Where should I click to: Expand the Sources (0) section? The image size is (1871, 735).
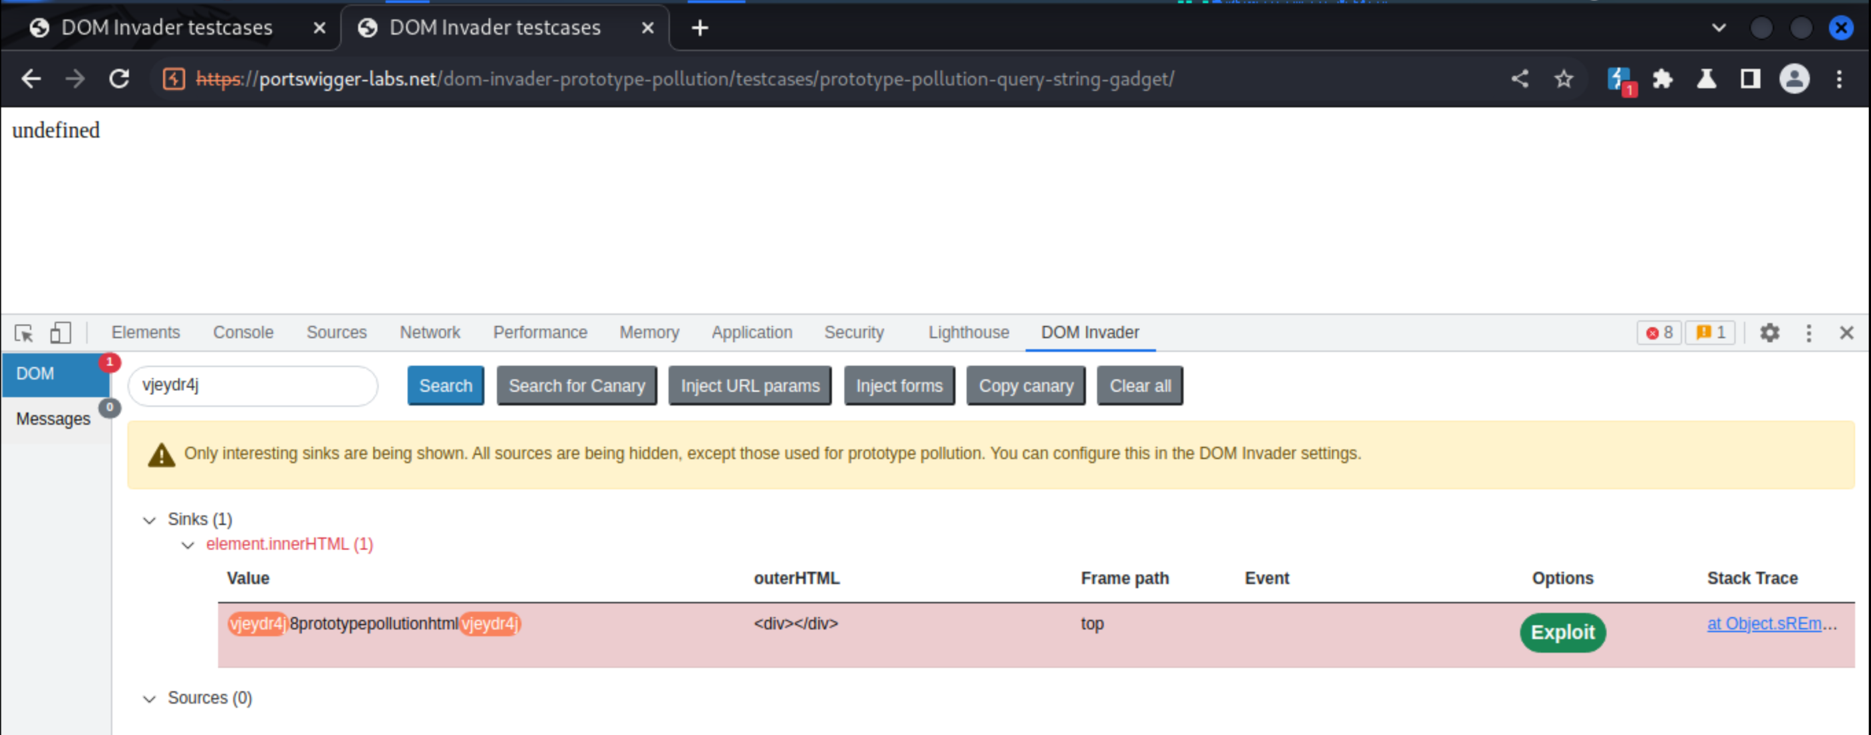[150, 699]
